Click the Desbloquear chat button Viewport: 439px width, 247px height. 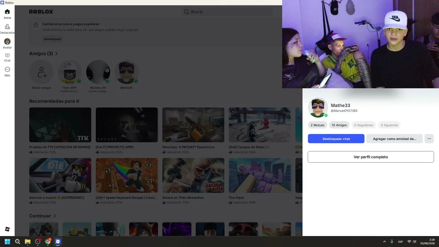pyautogui.click(x=336, y=139)
